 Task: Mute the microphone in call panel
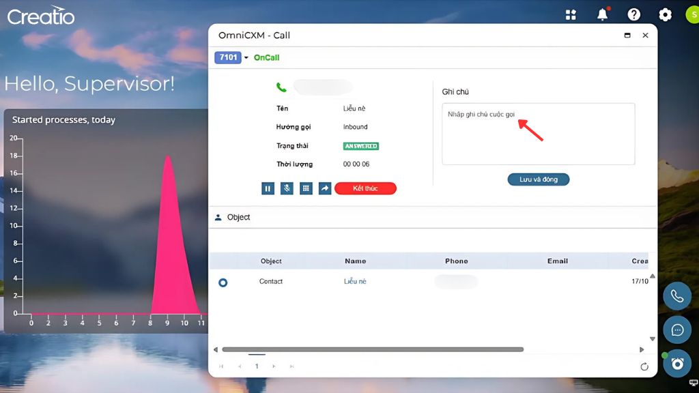click(x=287, y=188)
